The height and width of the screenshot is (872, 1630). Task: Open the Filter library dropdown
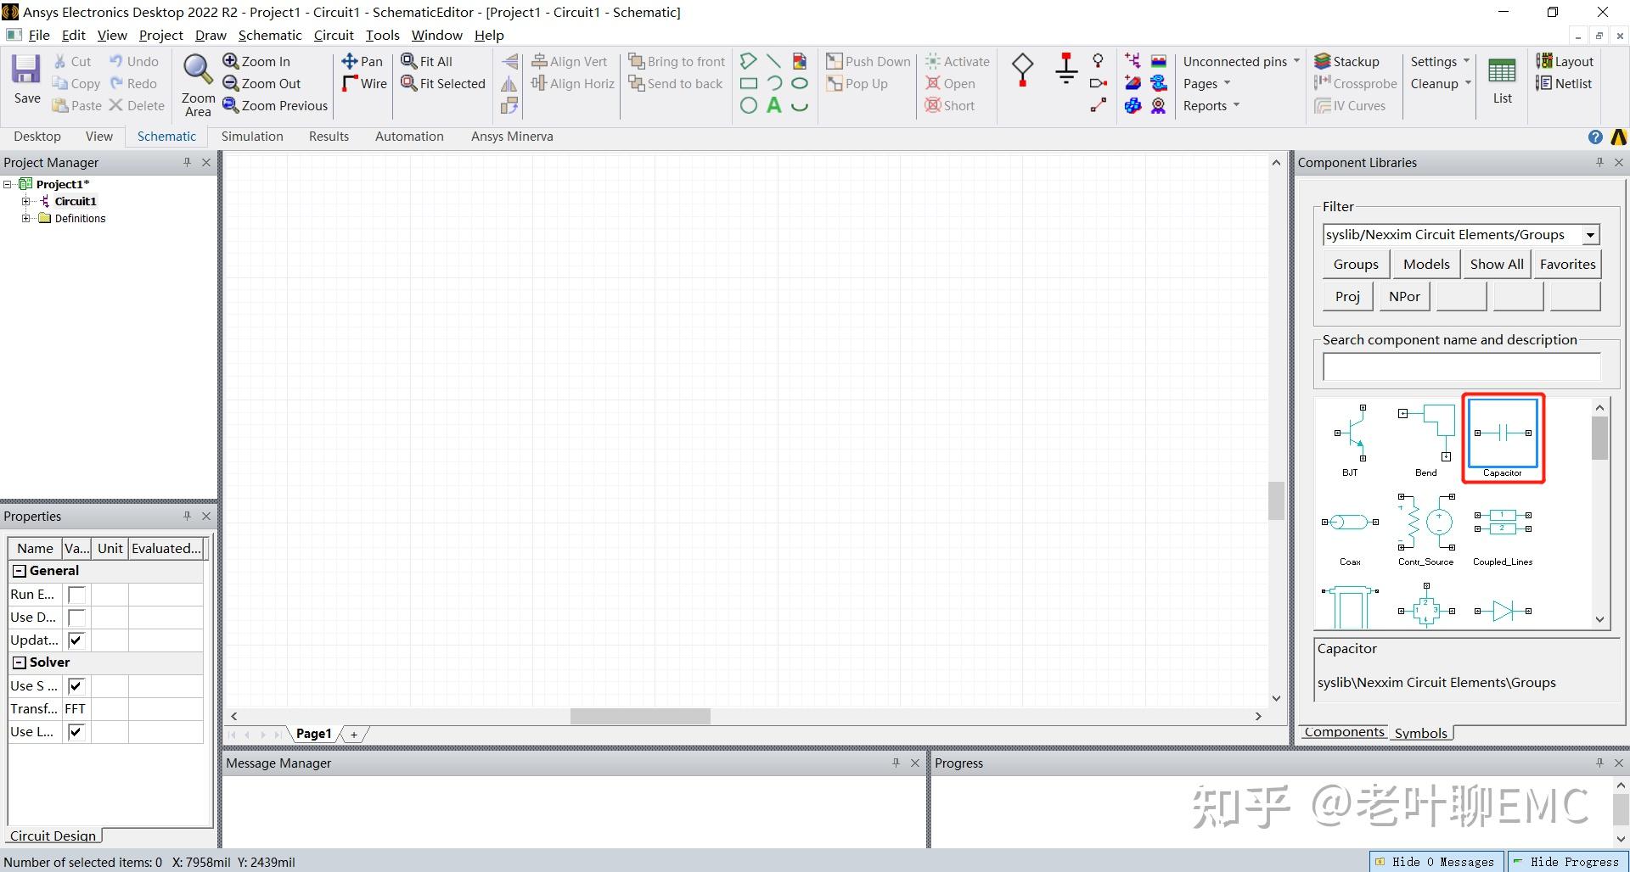tap(1590, 235)
